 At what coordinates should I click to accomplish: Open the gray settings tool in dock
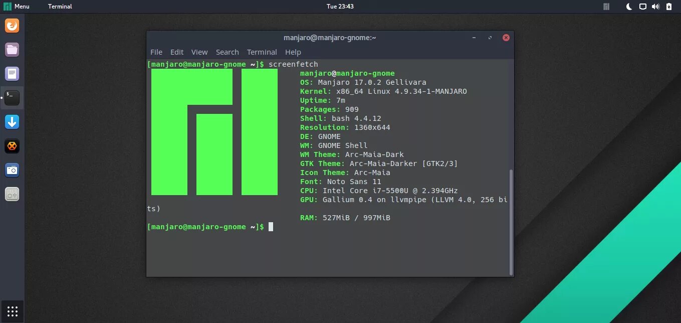coord(12,194)
